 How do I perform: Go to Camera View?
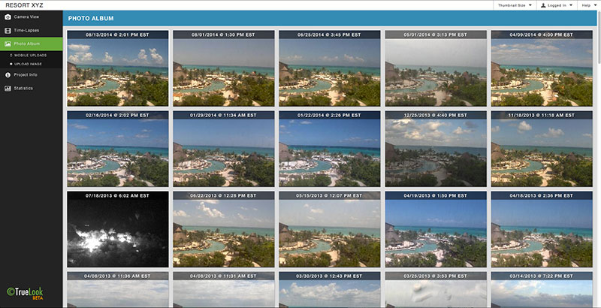(x=31, y=17)
